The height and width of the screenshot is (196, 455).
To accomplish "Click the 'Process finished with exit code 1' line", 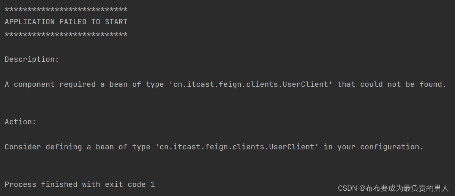I will click(x=80, y=185).
